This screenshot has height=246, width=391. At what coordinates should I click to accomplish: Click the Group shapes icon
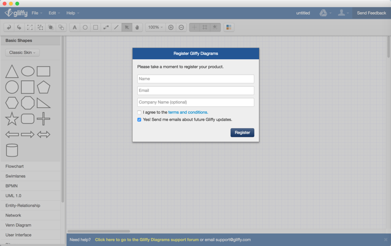click(30, 27)
